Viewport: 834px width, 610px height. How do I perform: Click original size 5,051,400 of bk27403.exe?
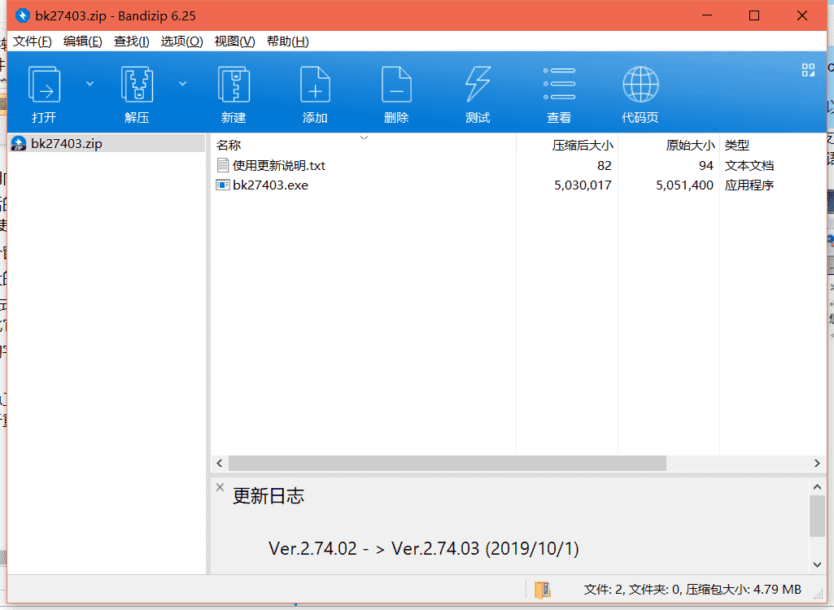684,185
